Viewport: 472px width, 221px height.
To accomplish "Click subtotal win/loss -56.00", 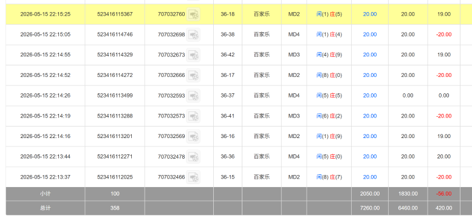I will pos(443,194).
